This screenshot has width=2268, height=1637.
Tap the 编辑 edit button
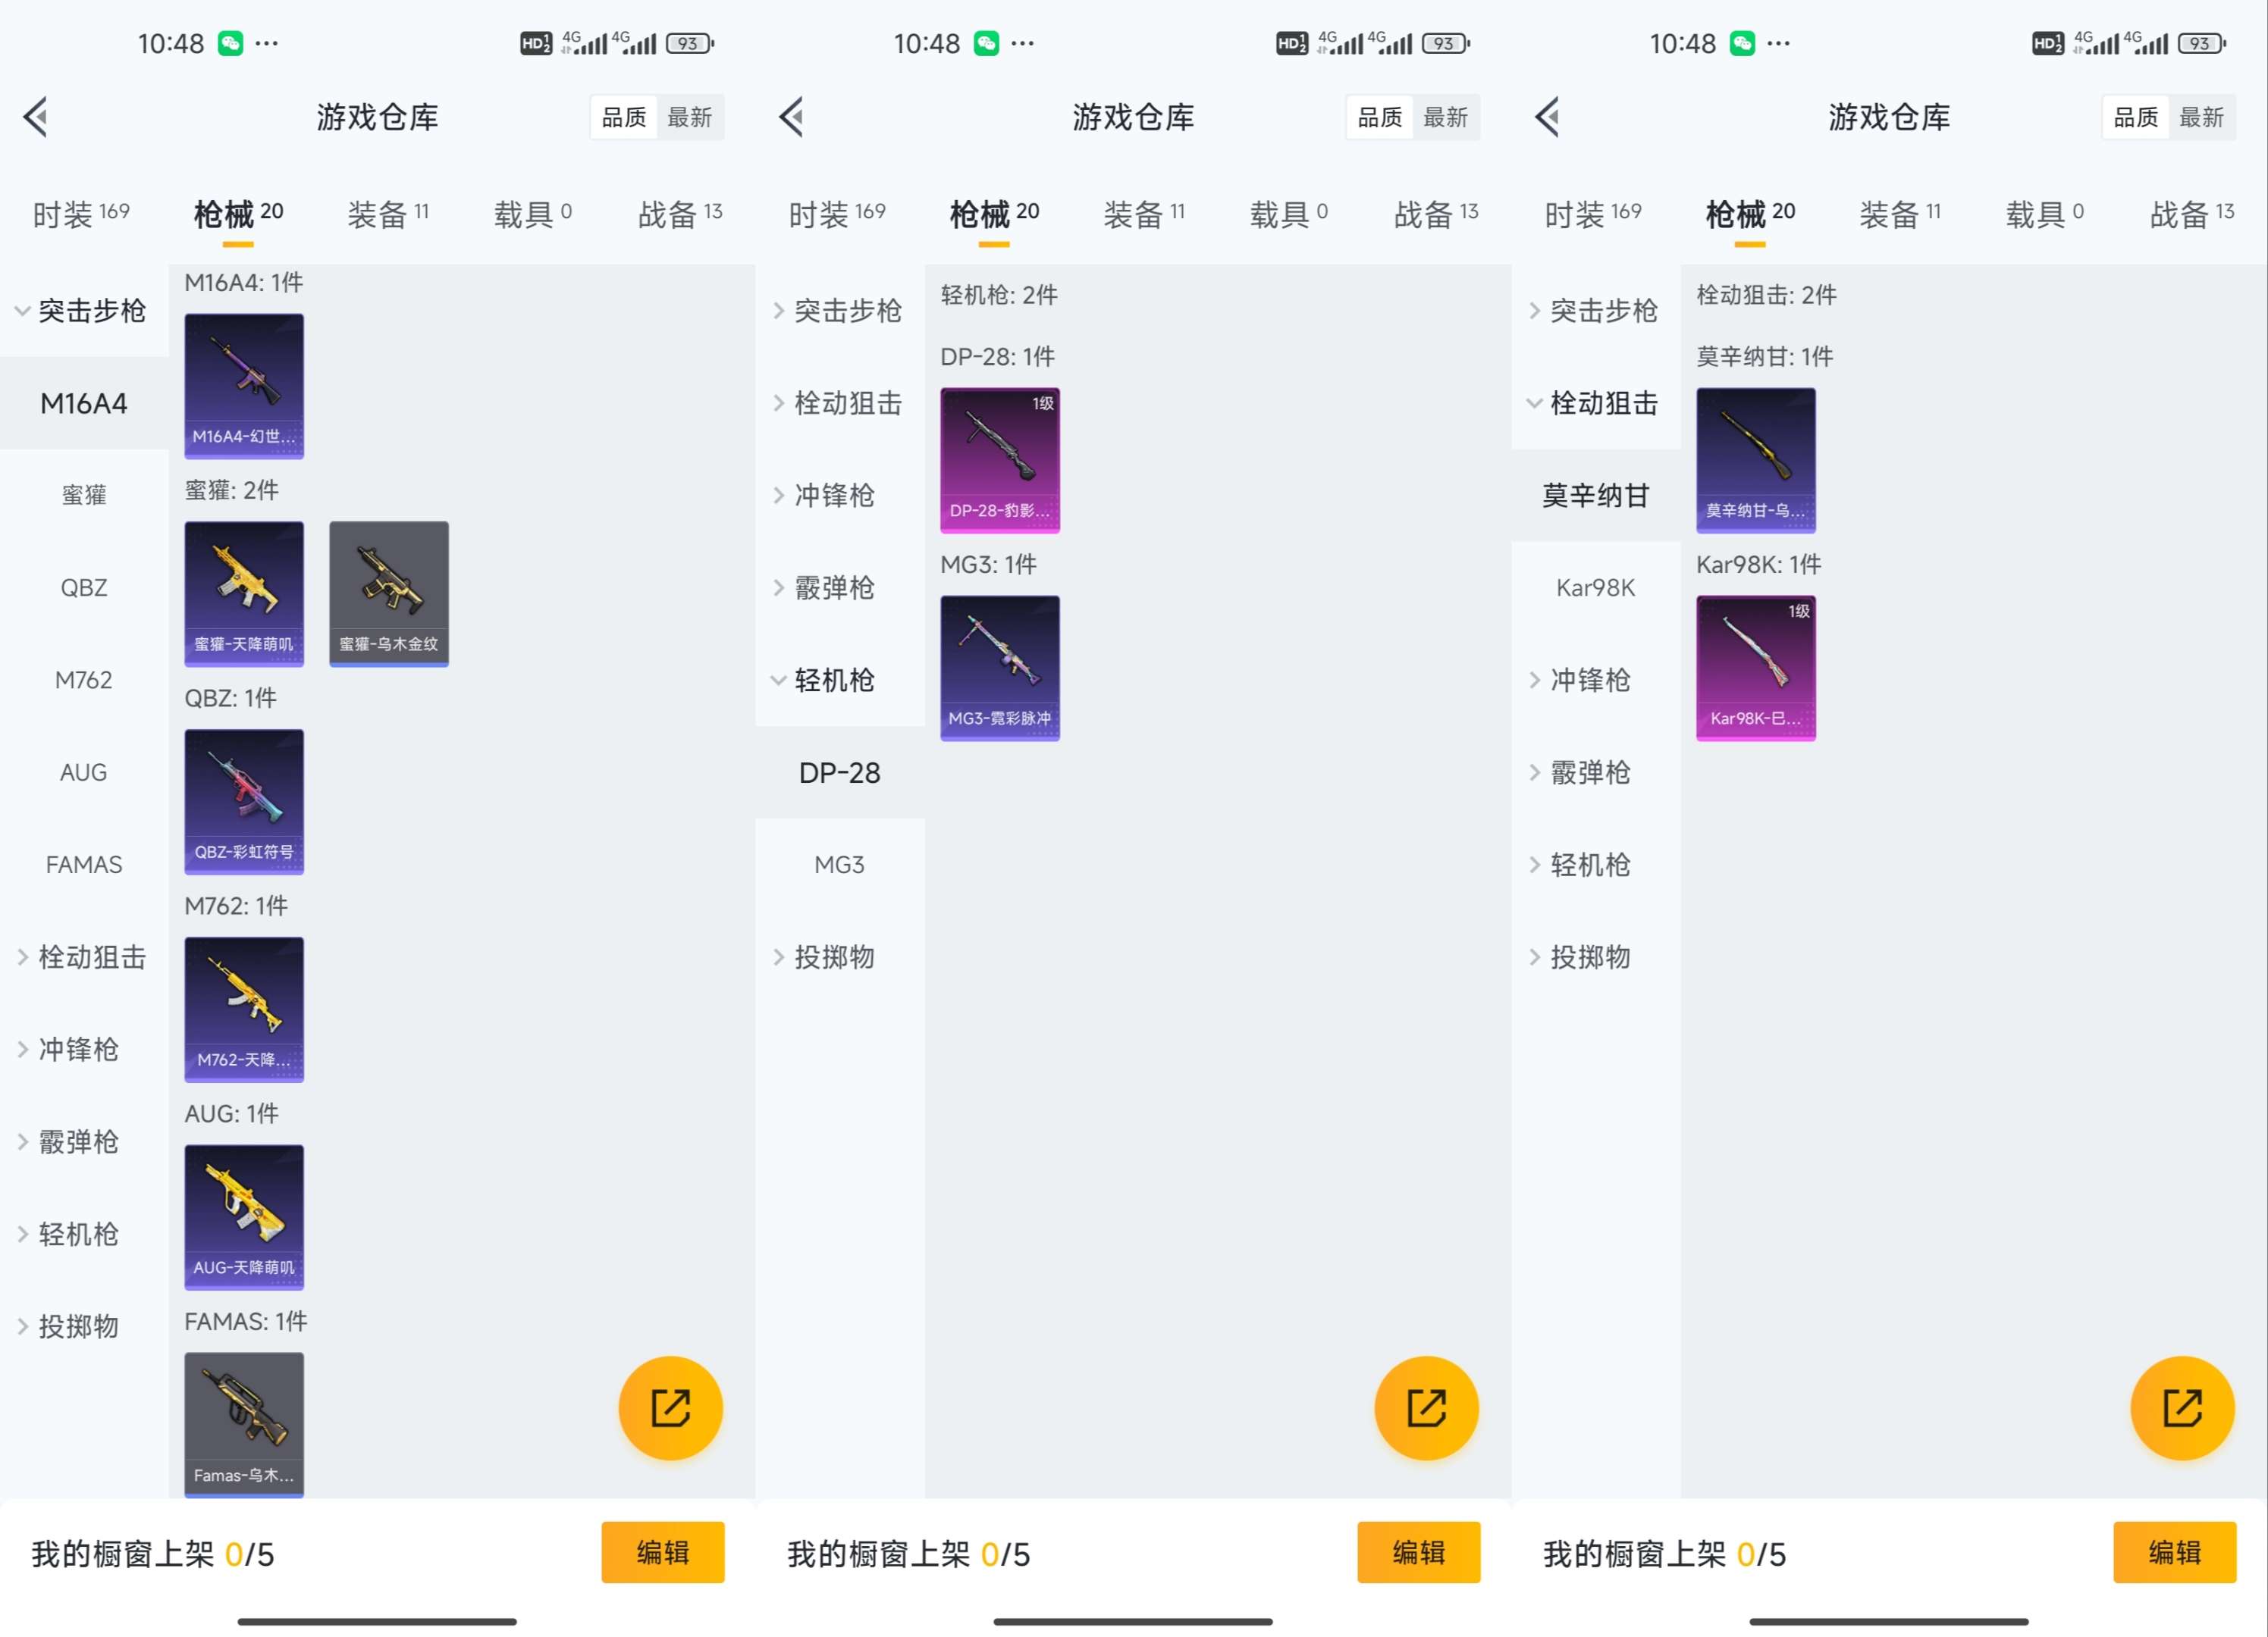(663, 1553)
